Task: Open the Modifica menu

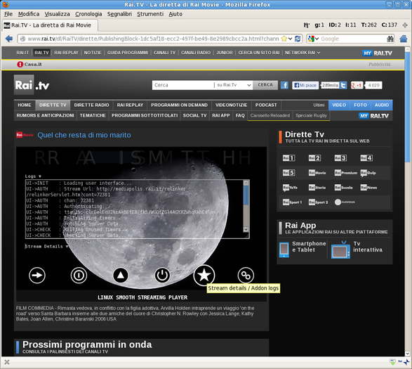Action: coord(29,14)
